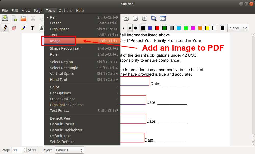This screenshot has height=154, width=255.
Task: Choose Image from the Tools menu
Action: pyautogui.click(x=82, y=41)
